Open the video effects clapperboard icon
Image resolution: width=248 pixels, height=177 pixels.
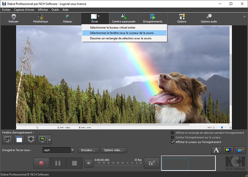click(240, 150)
